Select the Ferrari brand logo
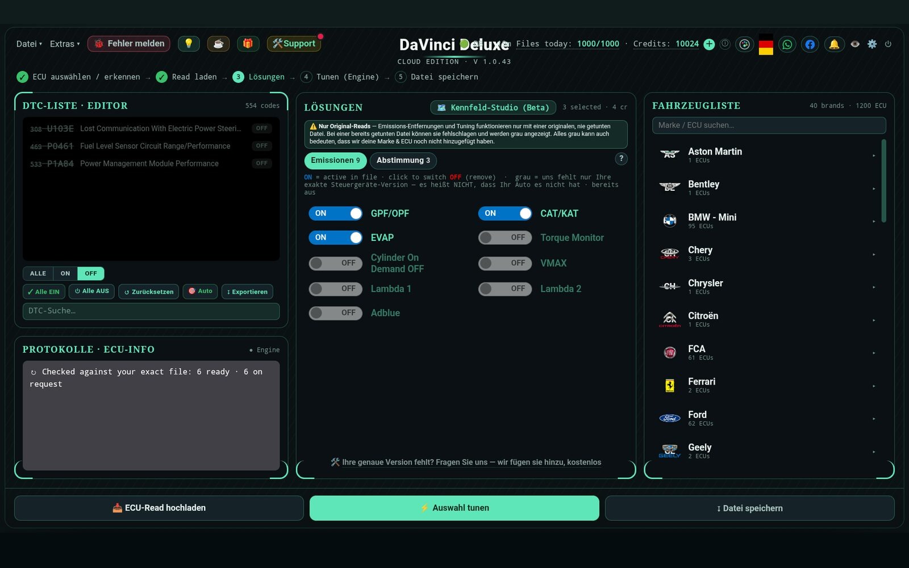909x568 pixels. point(670,385)
